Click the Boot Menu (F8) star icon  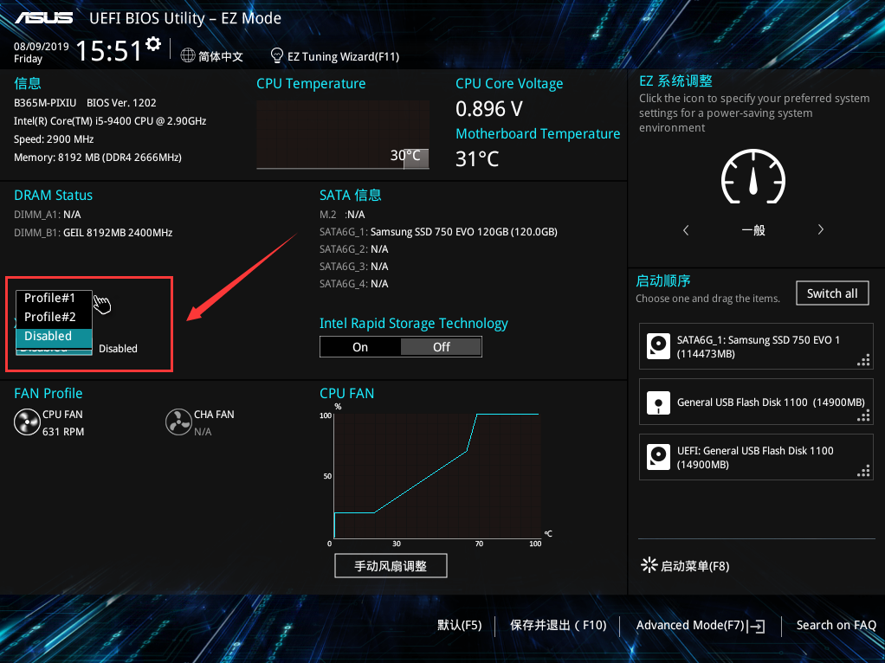pyautogui.click(x=649, y=565)
